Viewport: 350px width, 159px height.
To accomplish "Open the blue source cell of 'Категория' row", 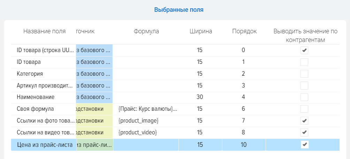I will point(94,74).
